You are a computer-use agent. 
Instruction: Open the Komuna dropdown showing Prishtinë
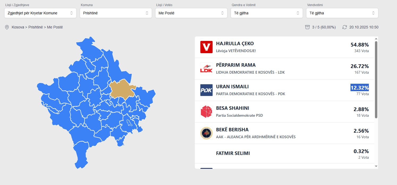coord(116,13)
